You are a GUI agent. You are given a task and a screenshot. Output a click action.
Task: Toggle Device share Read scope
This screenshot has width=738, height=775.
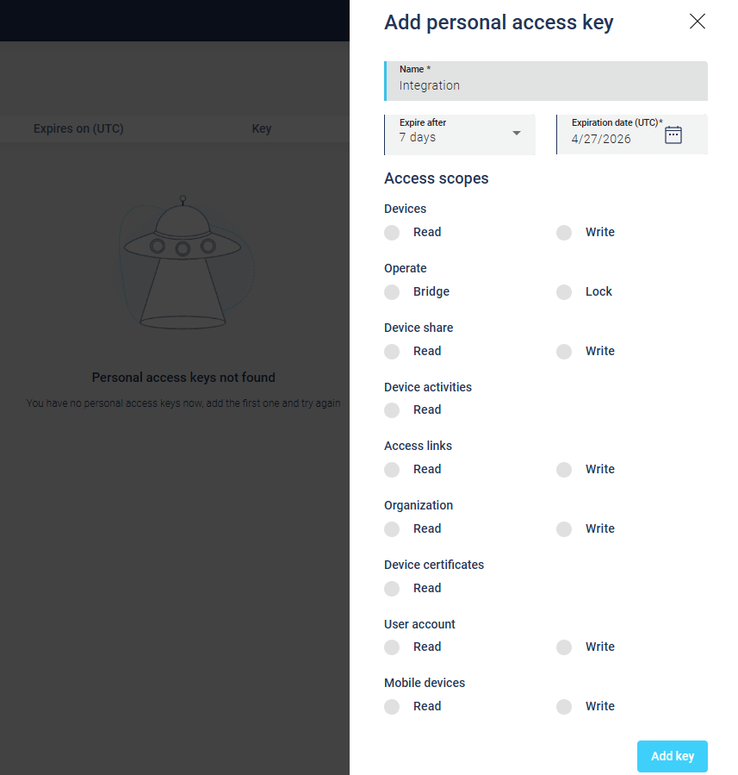392,352
